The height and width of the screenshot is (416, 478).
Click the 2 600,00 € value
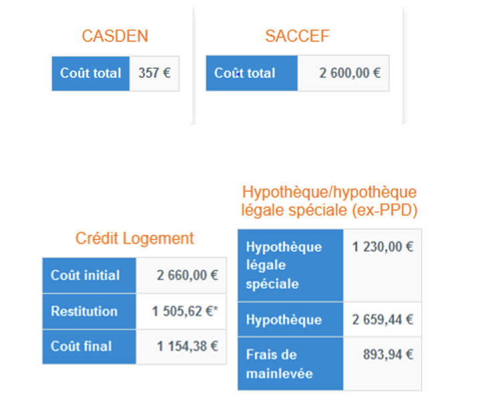350,73
